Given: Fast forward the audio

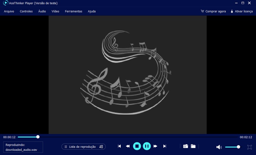Looking at the screenshot, I should point(155,146).
